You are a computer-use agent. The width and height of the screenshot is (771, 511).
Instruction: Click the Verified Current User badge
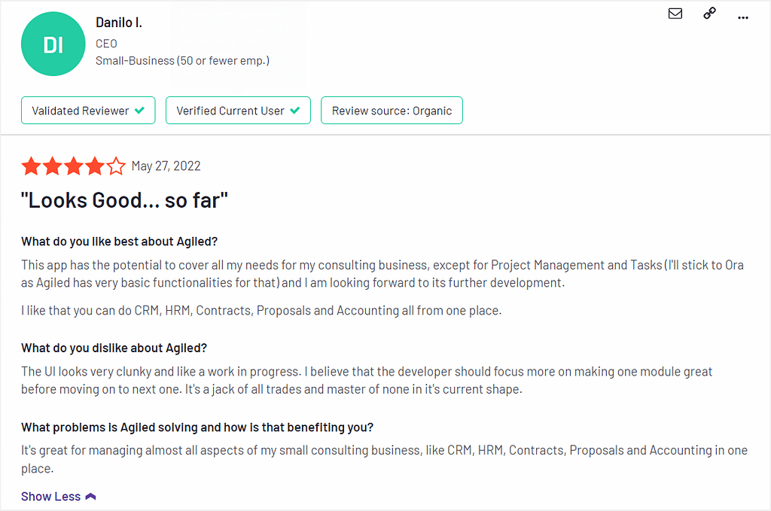point(238,111)
